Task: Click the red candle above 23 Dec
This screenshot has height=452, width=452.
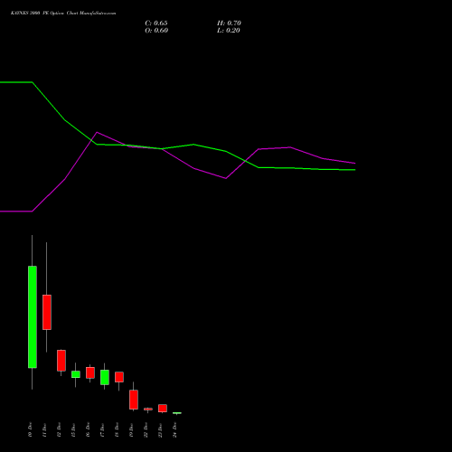Action: point(163,409)
